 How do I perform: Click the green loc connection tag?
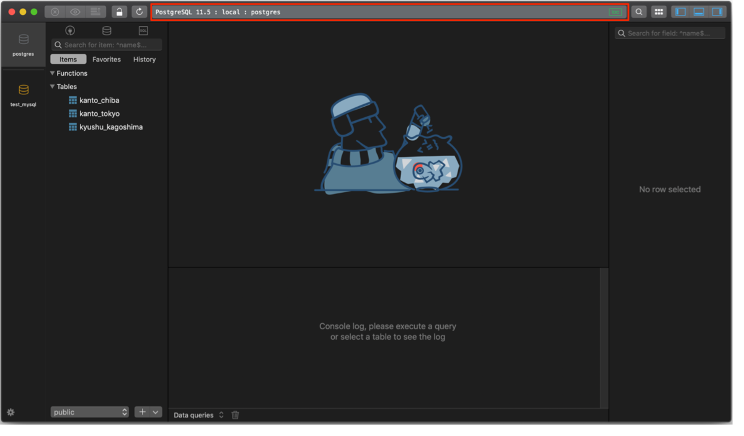coord(615,12)
